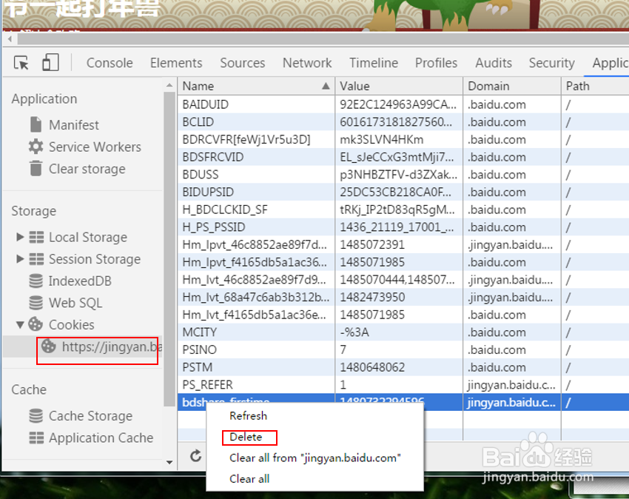Open the Audits tab

(x=494, y=63)
